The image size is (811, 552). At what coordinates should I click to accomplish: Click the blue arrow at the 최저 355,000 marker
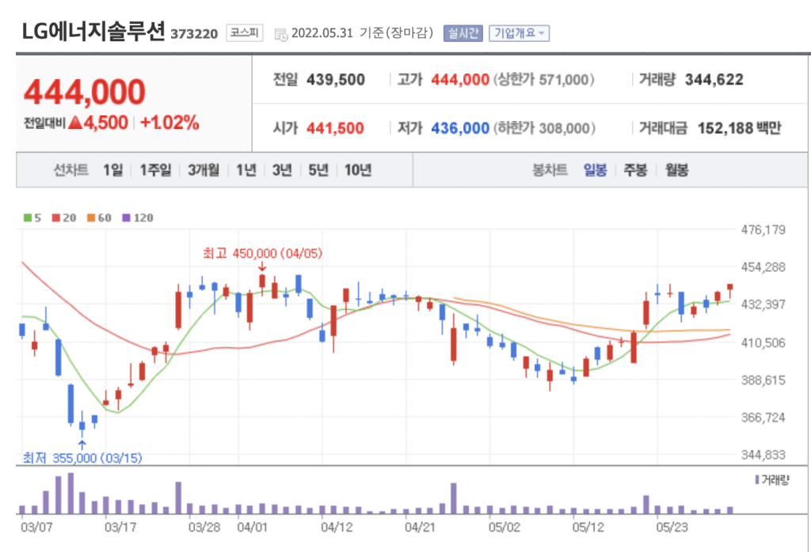click(82, 444)
